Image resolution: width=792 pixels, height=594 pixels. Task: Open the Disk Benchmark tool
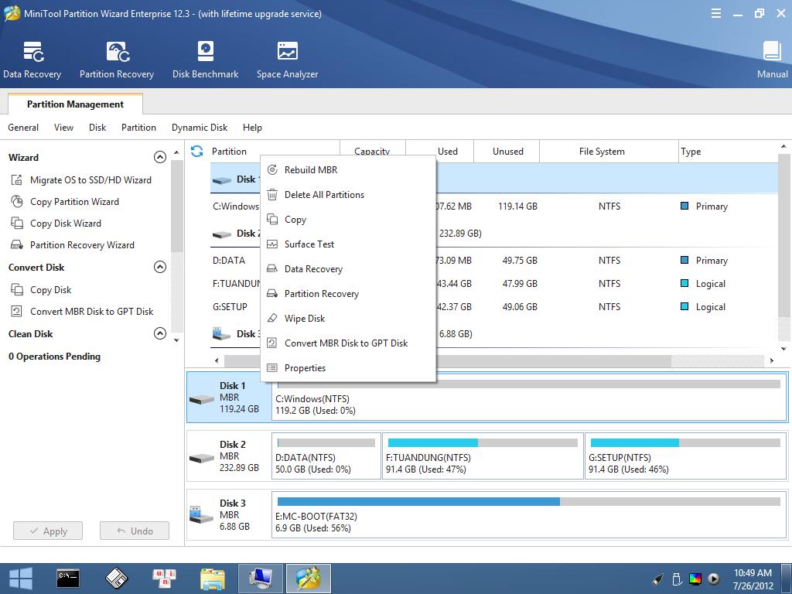coord(205,53)
